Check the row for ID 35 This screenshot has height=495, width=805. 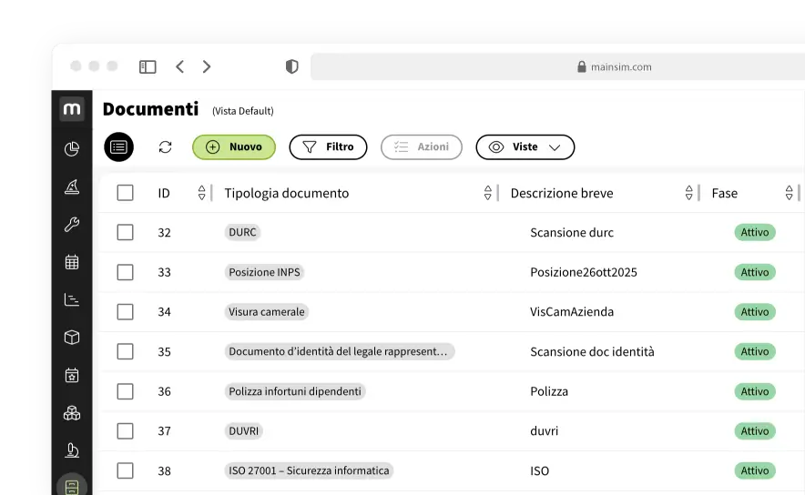pyautogui.click(x=126, y=351)
